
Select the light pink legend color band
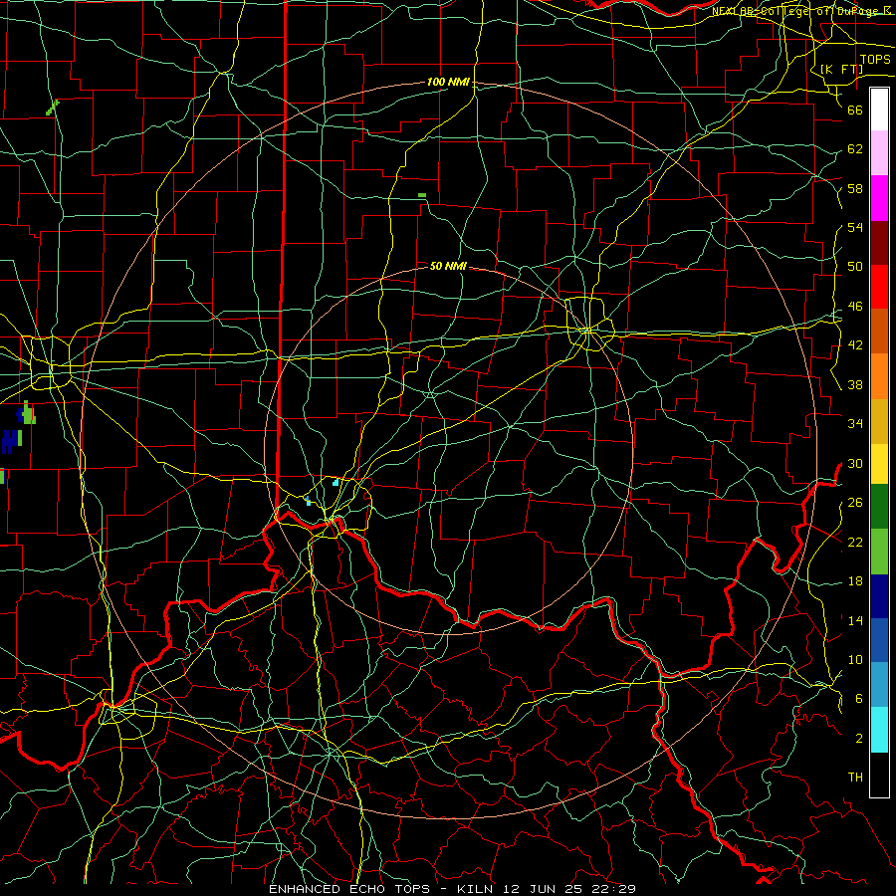click(879, 152)
